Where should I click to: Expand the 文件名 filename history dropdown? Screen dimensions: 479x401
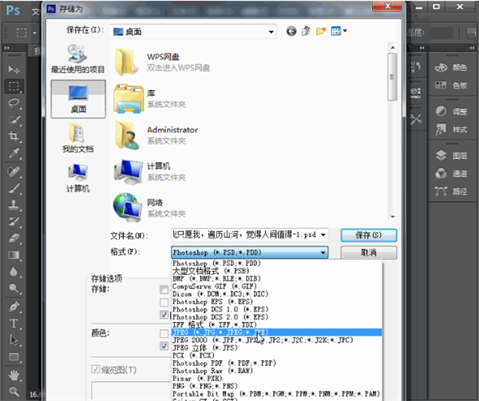pos(323,235)
